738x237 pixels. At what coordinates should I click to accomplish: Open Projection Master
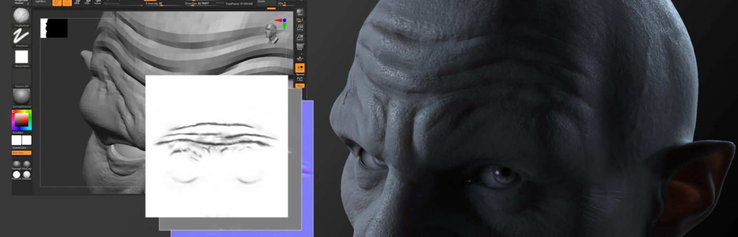21,2
